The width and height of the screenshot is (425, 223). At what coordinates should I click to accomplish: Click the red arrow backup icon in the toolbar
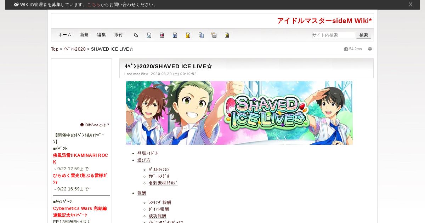pos(162,35)
